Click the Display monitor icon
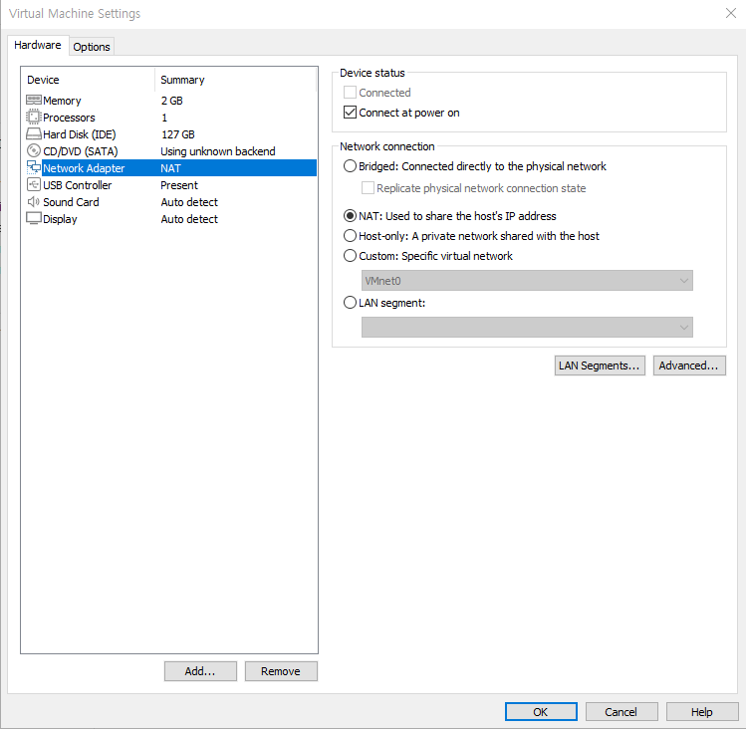 [33, 219]
